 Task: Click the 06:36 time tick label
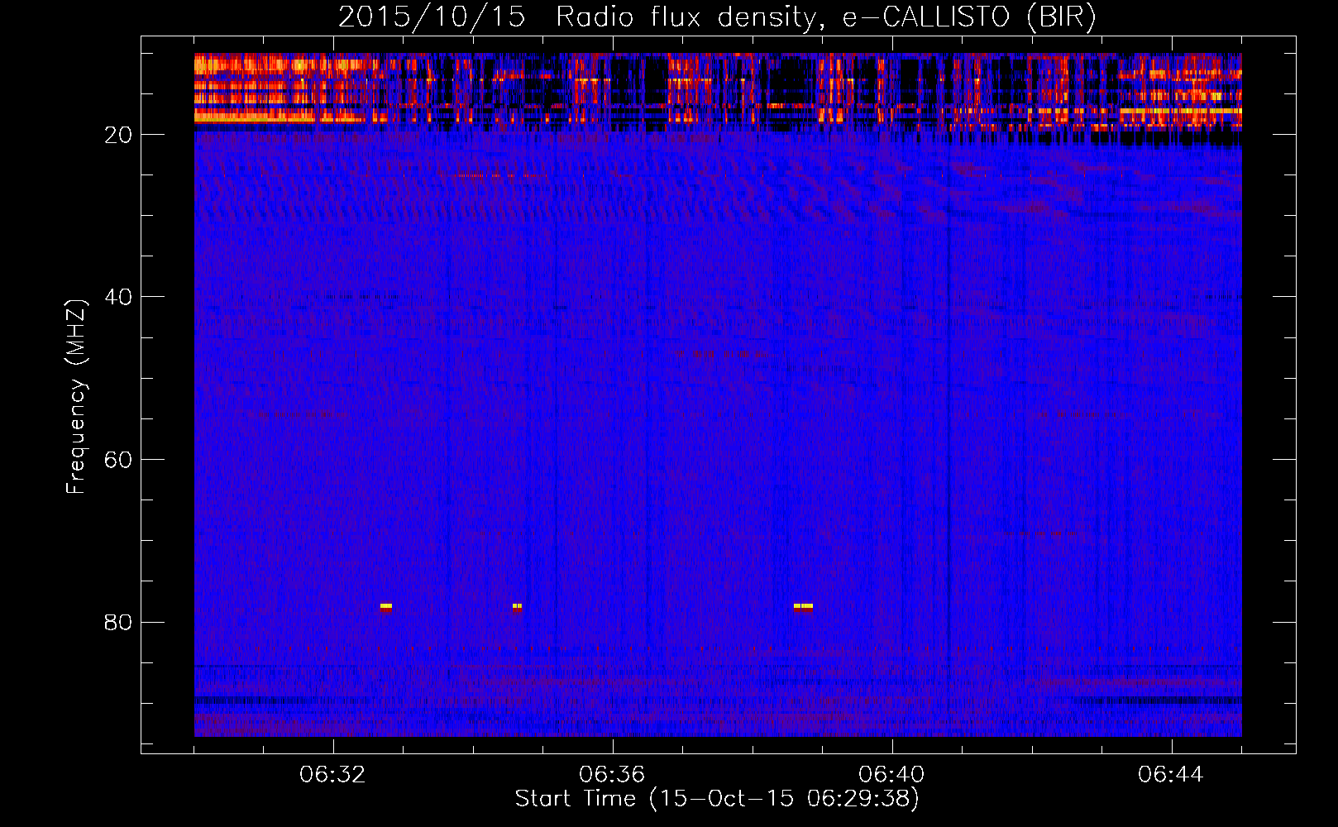point(612,775)
